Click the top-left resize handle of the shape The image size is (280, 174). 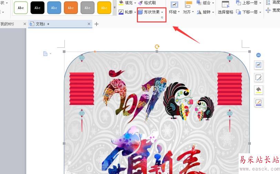(x=64, y=52)
